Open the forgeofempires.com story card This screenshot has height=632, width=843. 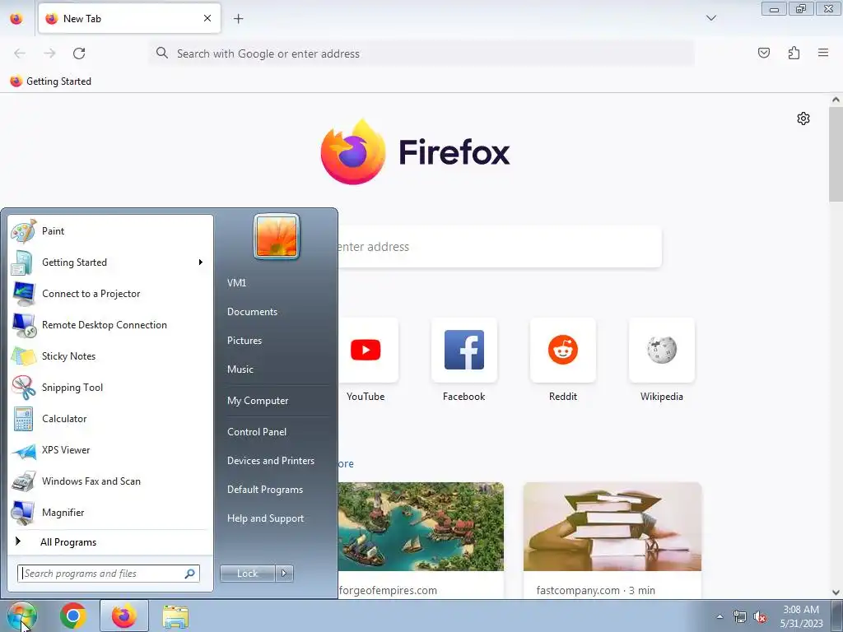coord(421,540)
